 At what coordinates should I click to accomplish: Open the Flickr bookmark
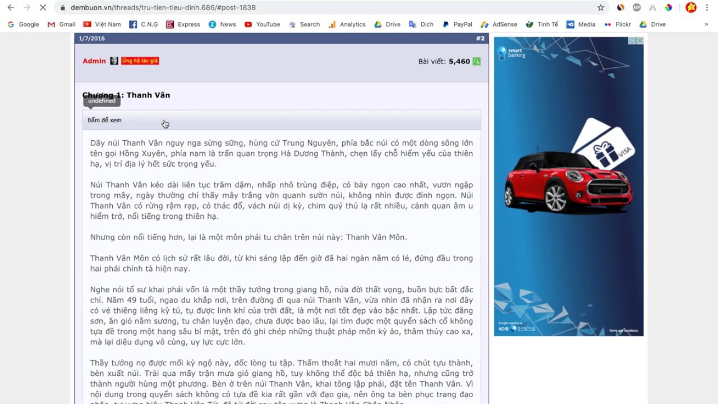(617, 25)
